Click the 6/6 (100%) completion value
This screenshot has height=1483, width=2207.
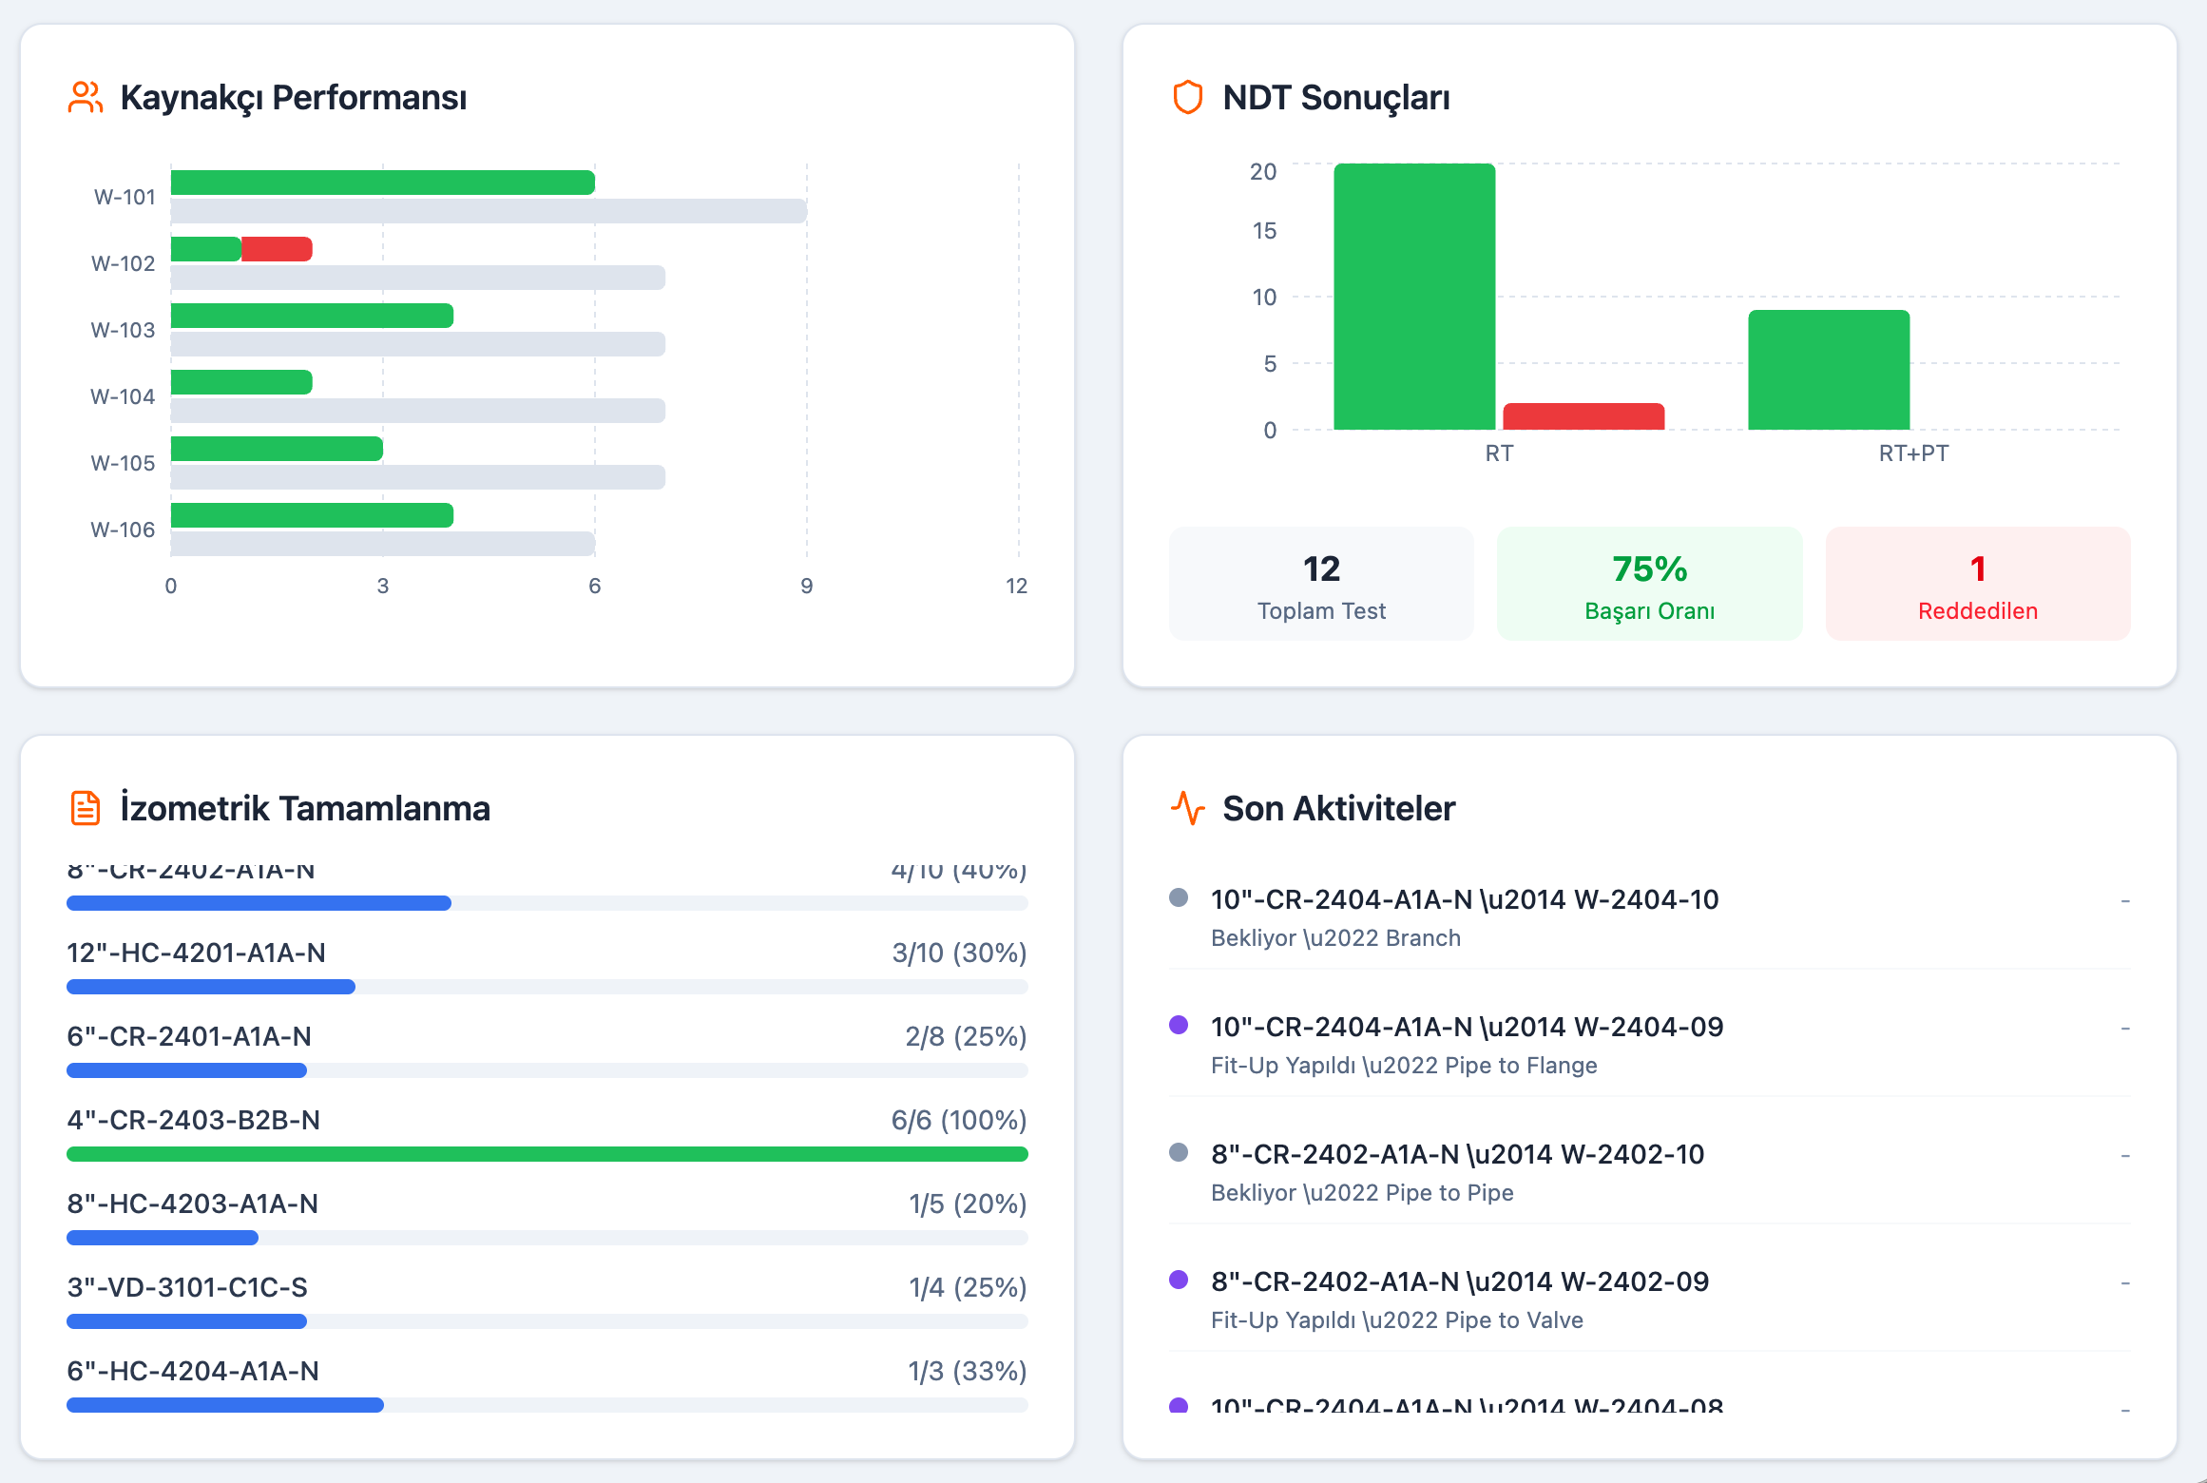959,1120
